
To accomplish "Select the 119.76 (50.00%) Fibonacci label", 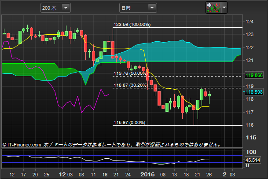I will (130, 73).
